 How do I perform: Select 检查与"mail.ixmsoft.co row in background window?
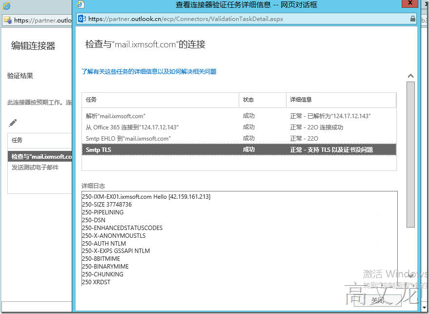coord(40,157)
